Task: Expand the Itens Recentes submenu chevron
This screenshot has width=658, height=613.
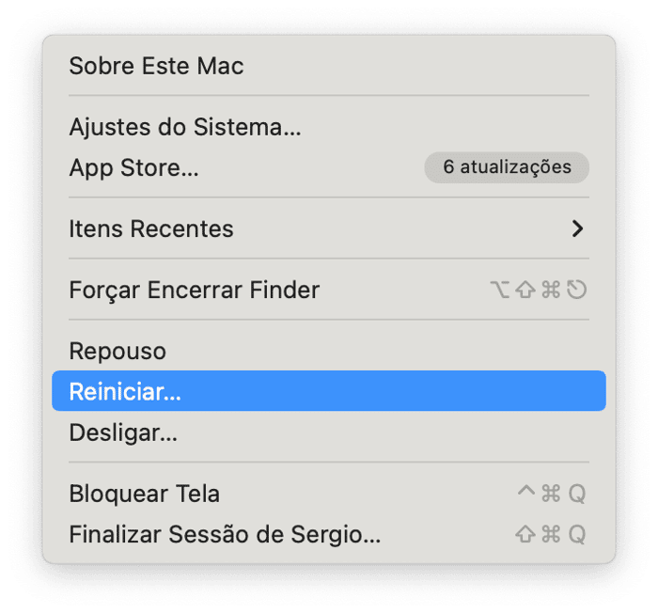Action: click(x=577, y=228)
